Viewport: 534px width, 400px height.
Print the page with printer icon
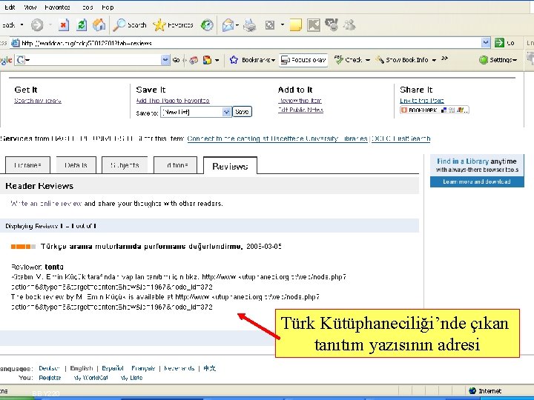[x=250, y=25]
